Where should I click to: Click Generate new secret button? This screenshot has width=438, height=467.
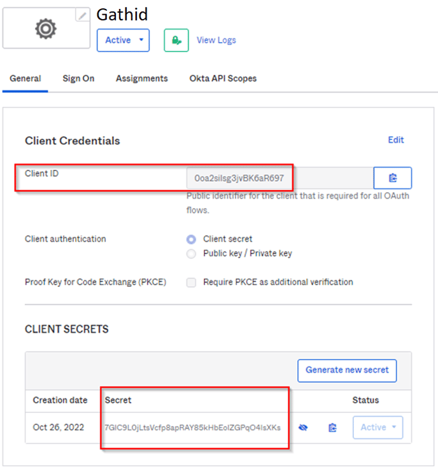click(347, 370)
